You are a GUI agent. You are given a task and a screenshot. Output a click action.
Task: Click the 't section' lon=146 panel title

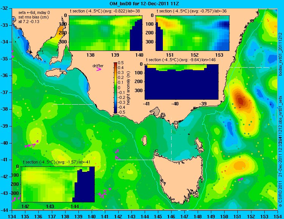(x=181, y=60)
